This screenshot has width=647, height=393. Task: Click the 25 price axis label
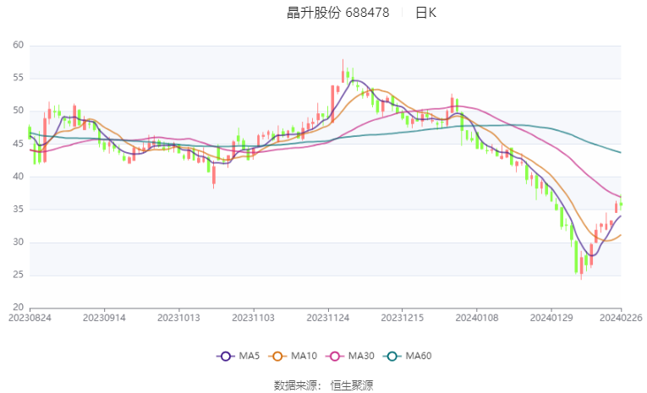point(18,275)
